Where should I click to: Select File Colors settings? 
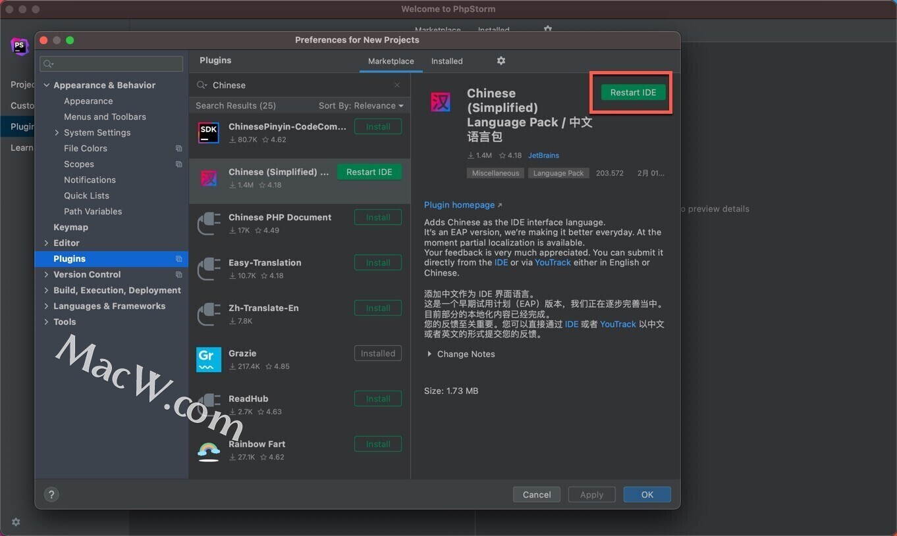[x=86, y=149]
